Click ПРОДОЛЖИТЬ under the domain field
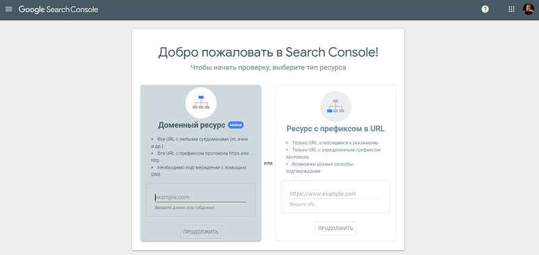 click(x=201, y=231)
